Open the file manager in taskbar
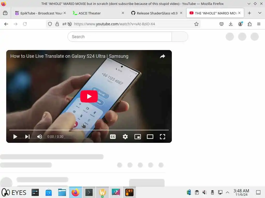 click(62, 192)
